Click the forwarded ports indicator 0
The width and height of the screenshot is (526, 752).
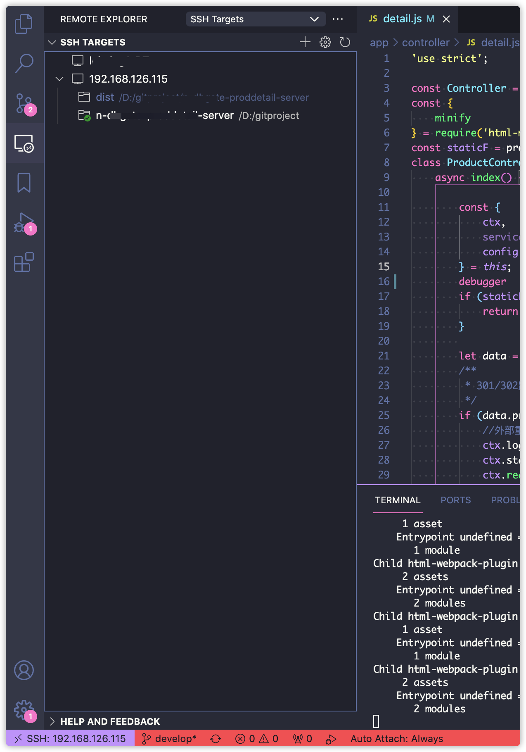click(x=302, y=738)
